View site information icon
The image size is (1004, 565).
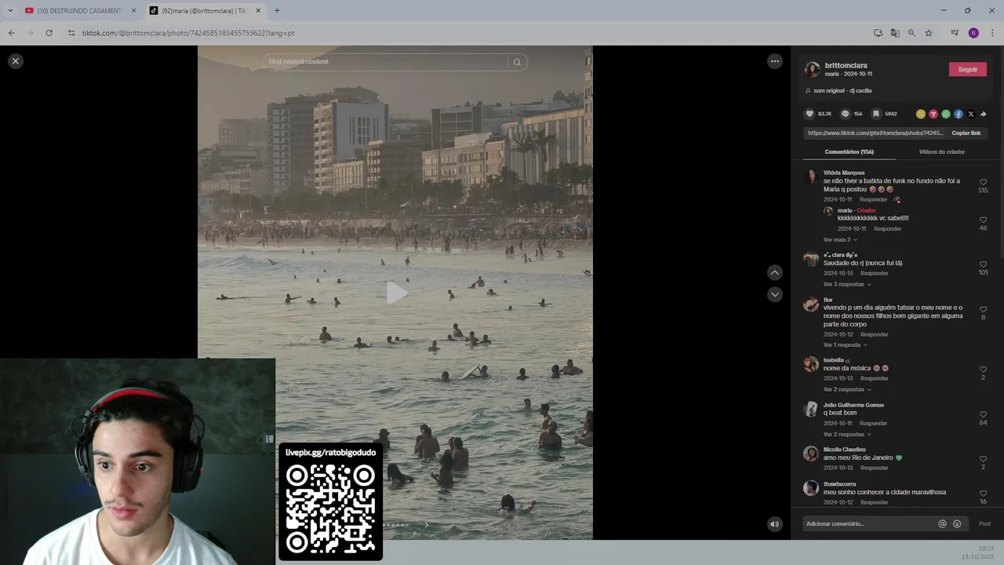click(x=71, y=33)
